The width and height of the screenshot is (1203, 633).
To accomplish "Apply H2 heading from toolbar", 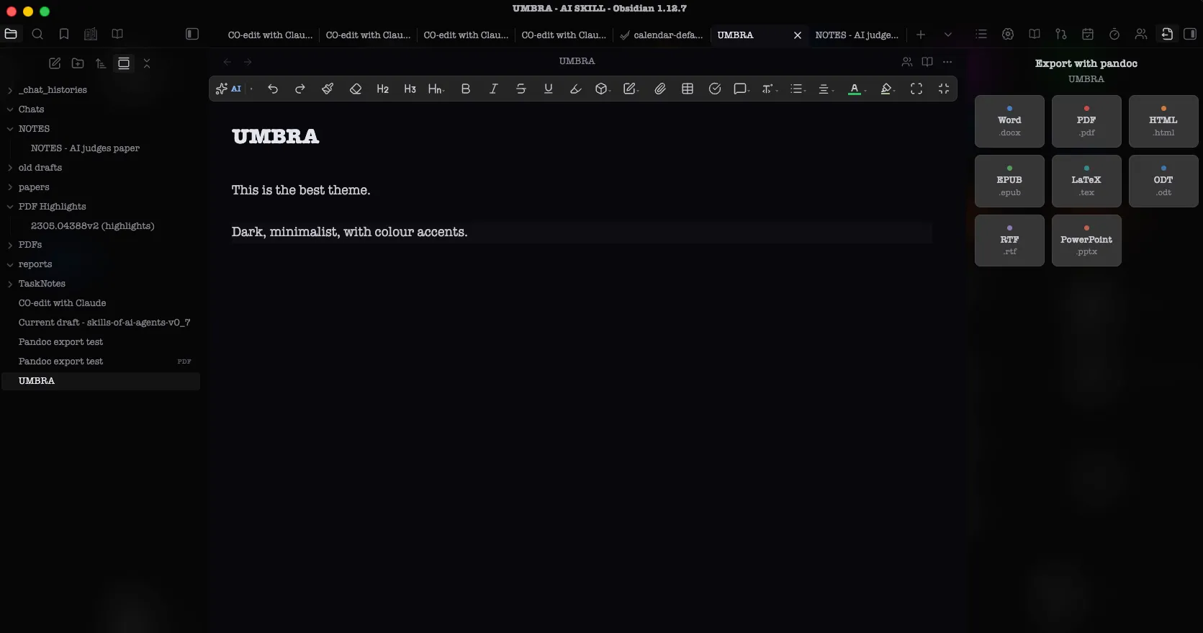I will 383,89.
